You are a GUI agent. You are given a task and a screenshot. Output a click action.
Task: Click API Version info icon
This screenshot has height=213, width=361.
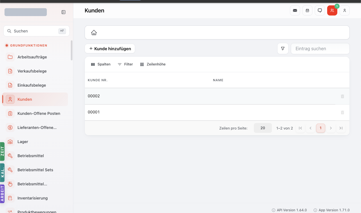pyautogui.click(x=274, y=210)
